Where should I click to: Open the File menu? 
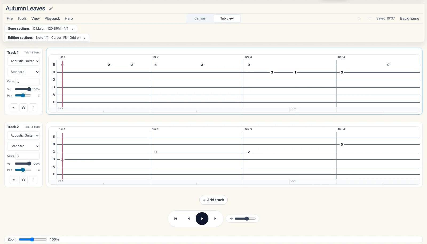point(10,18)
